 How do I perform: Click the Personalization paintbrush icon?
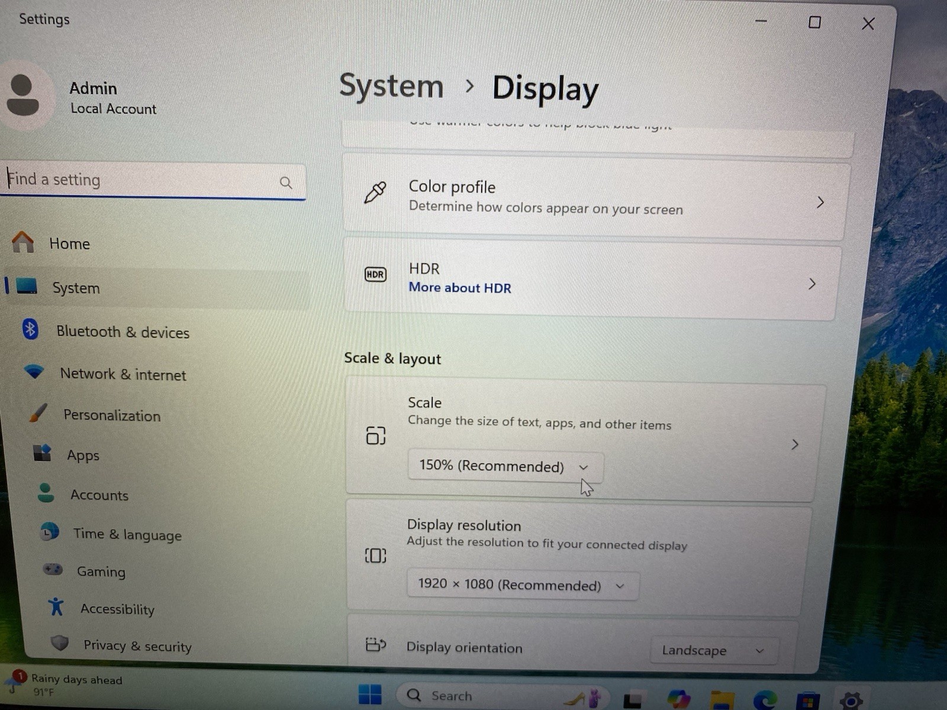click(x=38, y=413)
